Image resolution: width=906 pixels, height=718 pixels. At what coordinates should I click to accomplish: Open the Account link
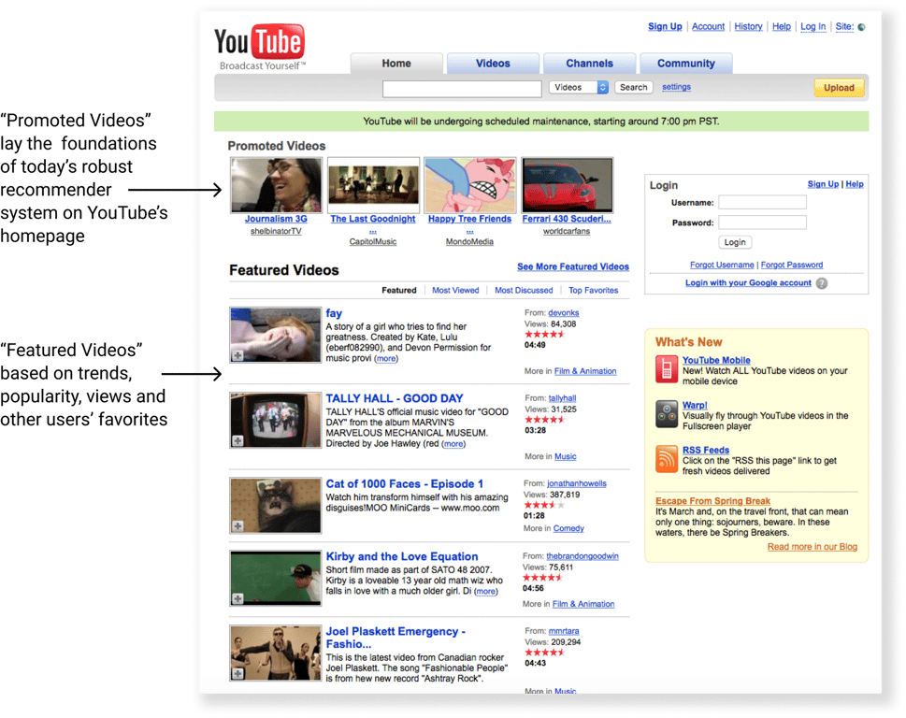click(708, 26)
